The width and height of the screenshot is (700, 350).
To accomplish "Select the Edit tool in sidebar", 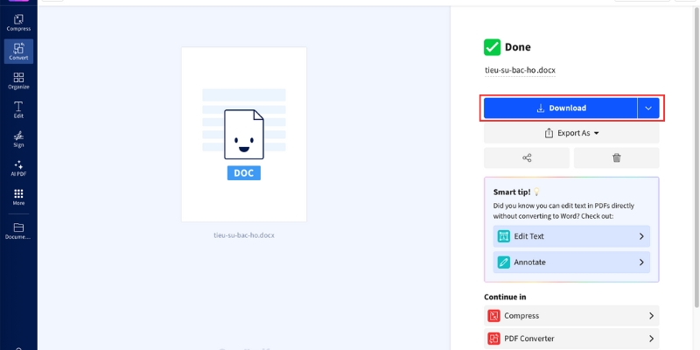I will point(18,109).
